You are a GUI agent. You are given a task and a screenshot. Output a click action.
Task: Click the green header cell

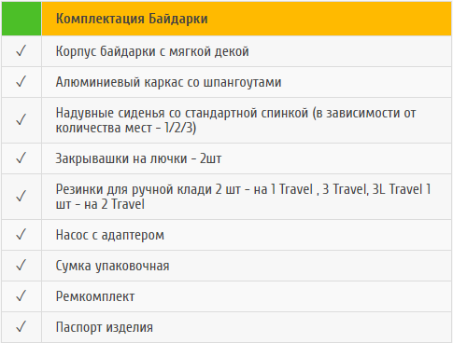[21, 19]
